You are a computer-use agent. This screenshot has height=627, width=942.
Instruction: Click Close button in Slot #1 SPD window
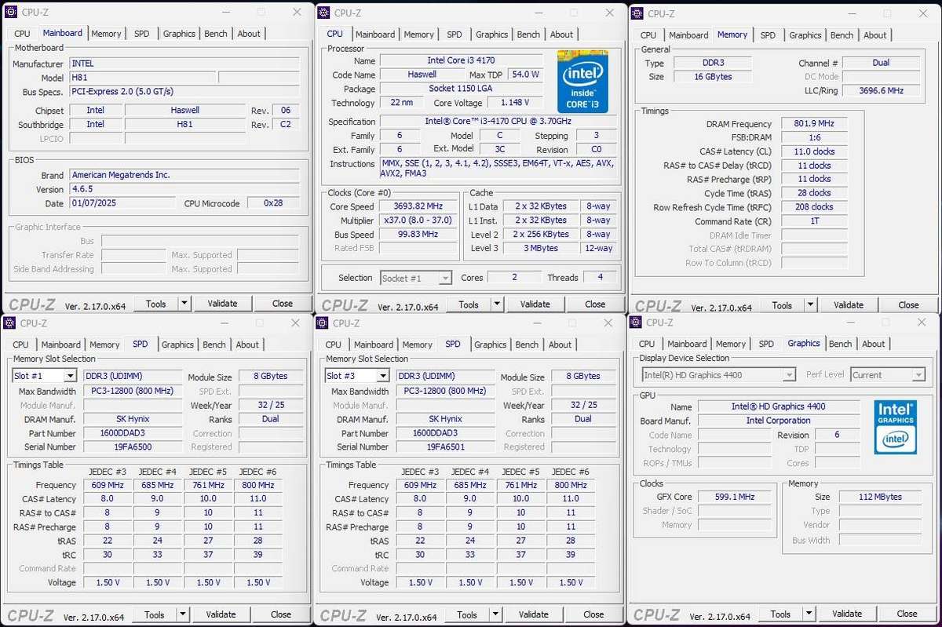tap(281, 614)
